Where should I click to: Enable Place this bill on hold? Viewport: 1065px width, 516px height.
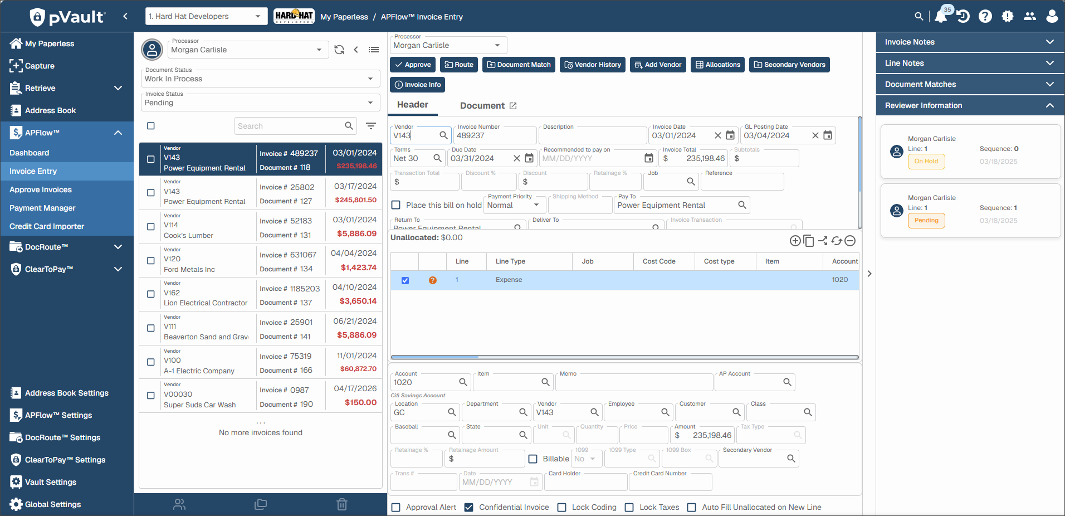pos(396,205)
